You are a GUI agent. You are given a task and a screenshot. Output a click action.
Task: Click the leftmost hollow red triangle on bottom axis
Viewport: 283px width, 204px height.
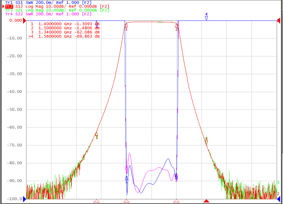(x=97, y=201)
